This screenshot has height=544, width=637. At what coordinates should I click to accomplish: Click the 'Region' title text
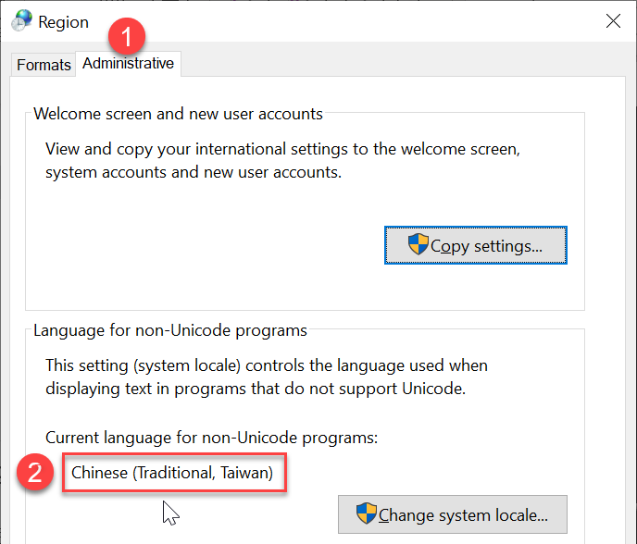(63, 22)
